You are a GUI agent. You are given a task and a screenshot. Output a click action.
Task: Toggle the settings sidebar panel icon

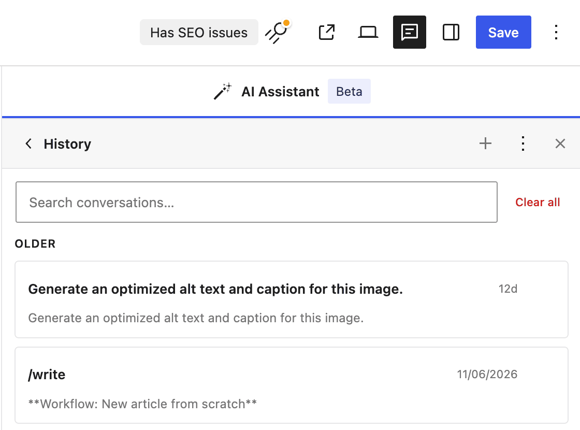[451, 32]
